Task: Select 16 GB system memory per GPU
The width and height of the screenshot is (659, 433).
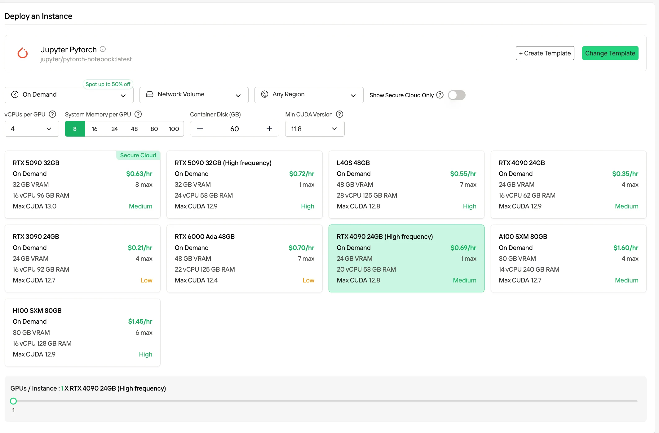Action: point(95,129)
